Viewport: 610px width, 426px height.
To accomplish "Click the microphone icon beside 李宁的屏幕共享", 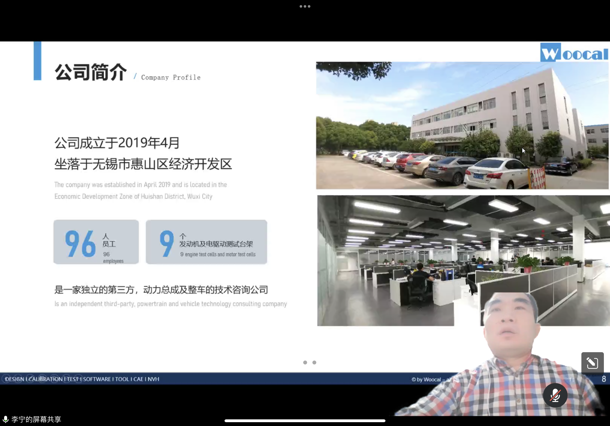I will click(x=5, y=419).
